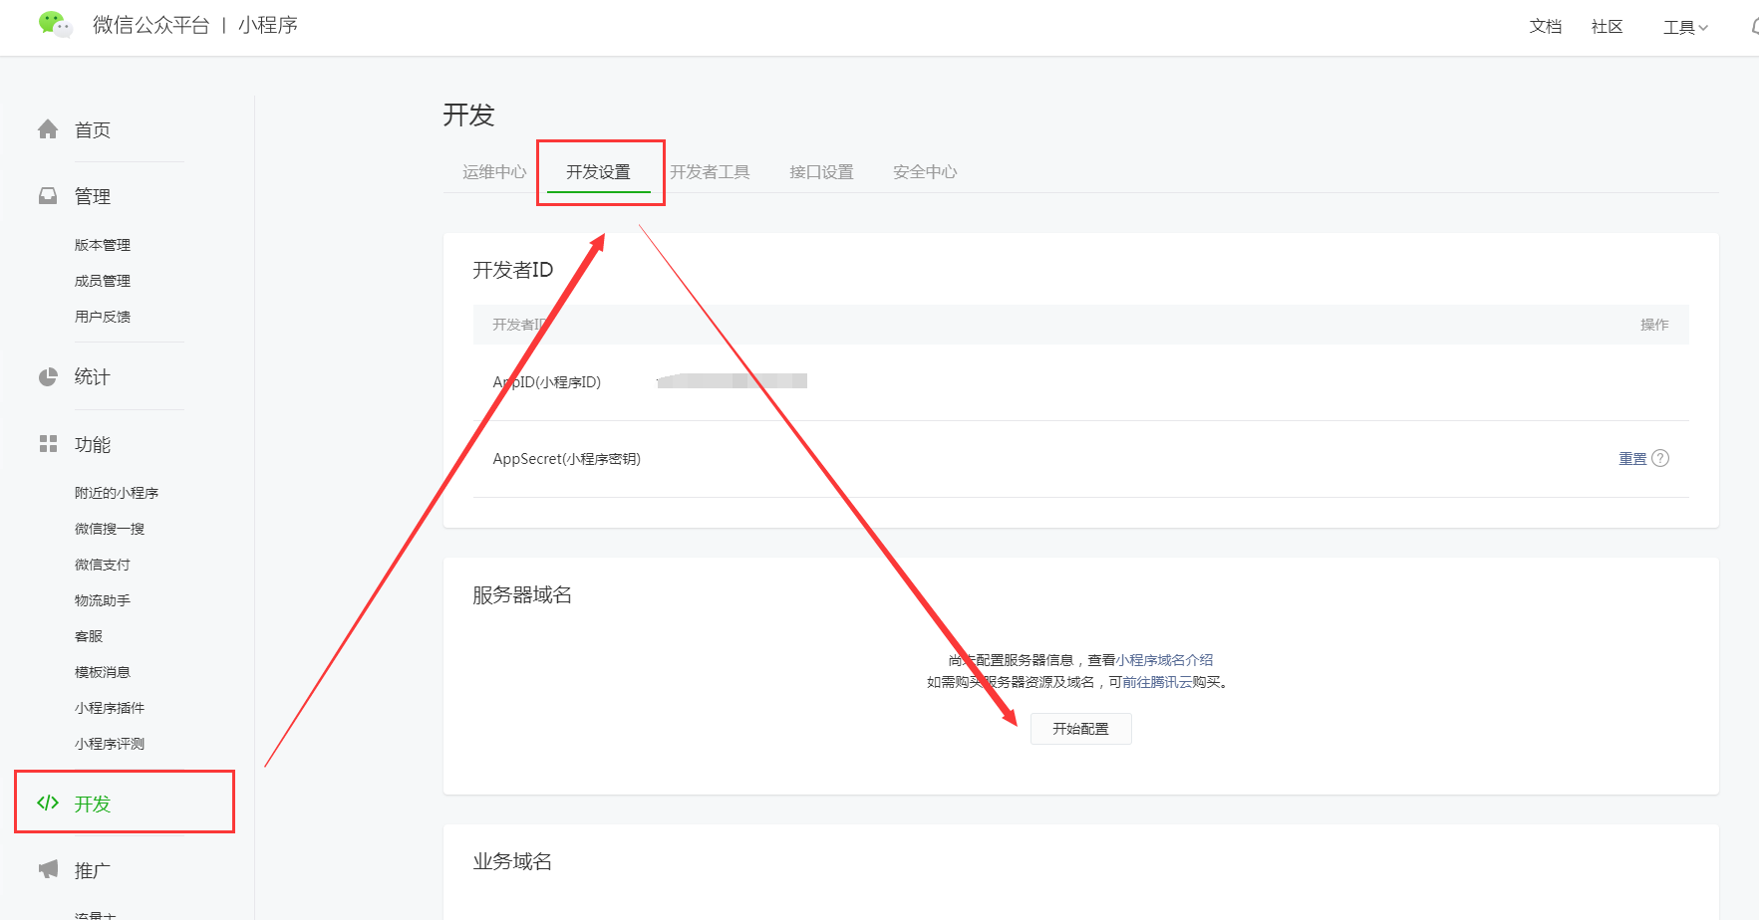1759x920 pixels.
Task: Open 微信支付 in the sidebar
Action: (x=103, y=565)
